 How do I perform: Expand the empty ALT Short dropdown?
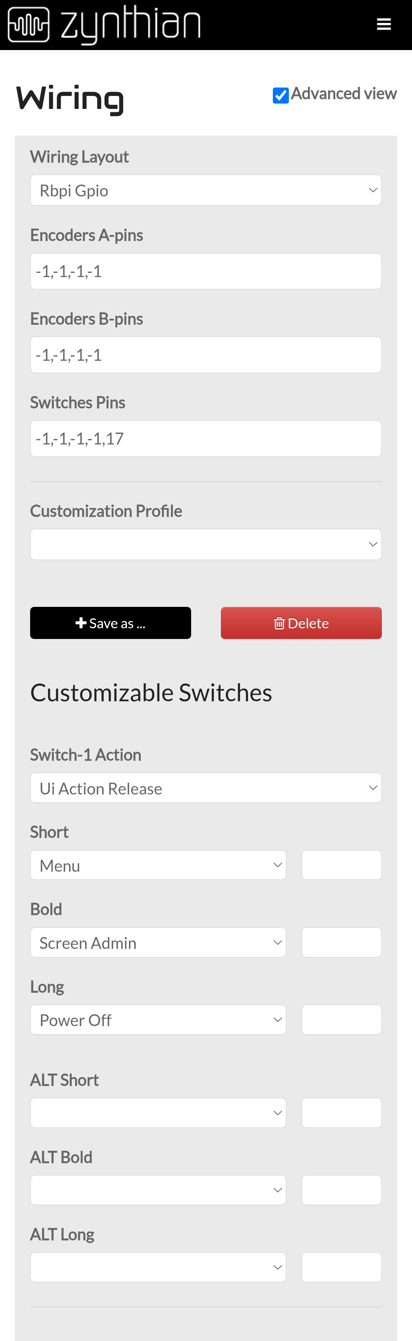coord(158,1113)
